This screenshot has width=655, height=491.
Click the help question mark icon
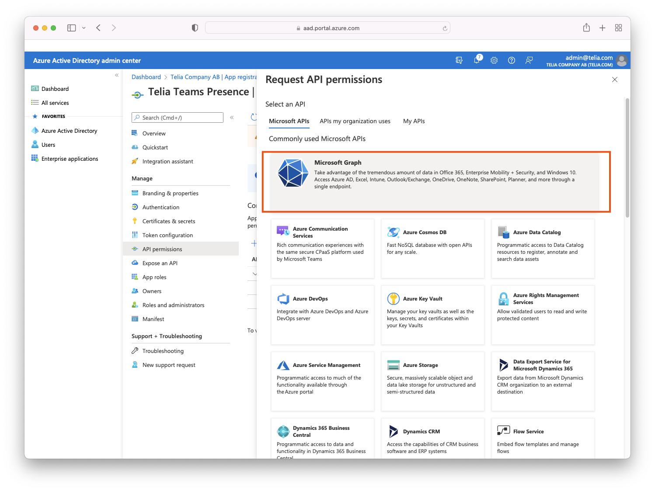(x=512, y=60)
